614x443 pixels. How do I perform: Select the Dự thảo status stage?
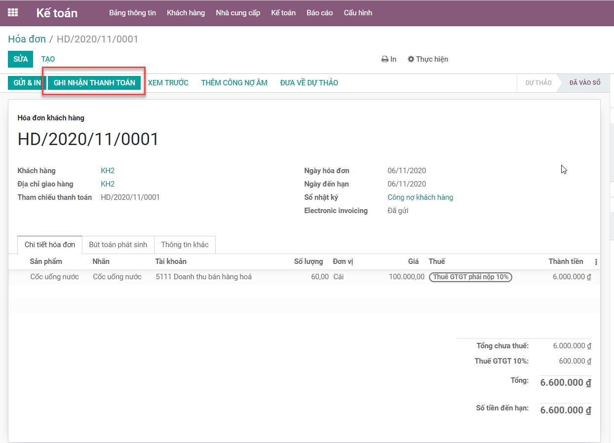tap(538, 83)
